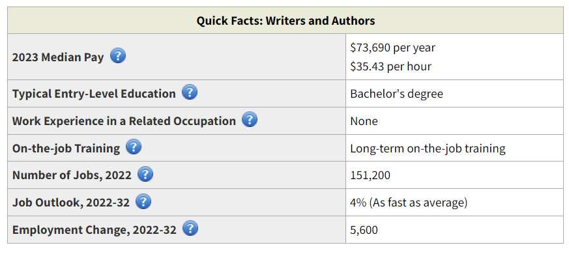
Task: Click the Typical Entry-Level Education label
Action: coord(94,94)
